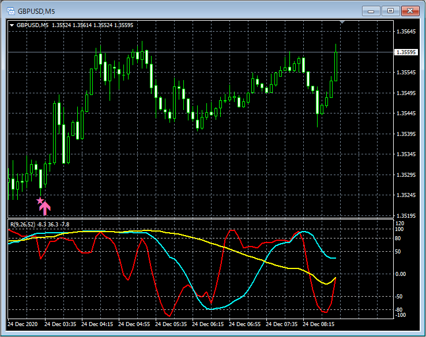Close the GBPUSD chart window

[x=410, y=10]
